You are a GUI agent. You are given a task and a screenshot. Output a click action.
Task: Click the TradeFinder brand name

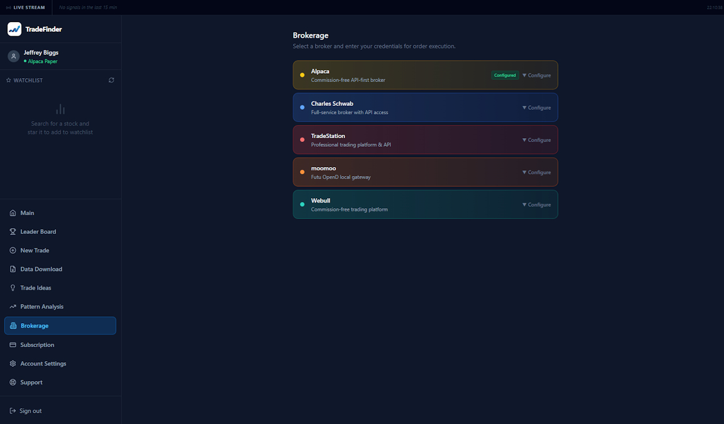coord(44,29)
